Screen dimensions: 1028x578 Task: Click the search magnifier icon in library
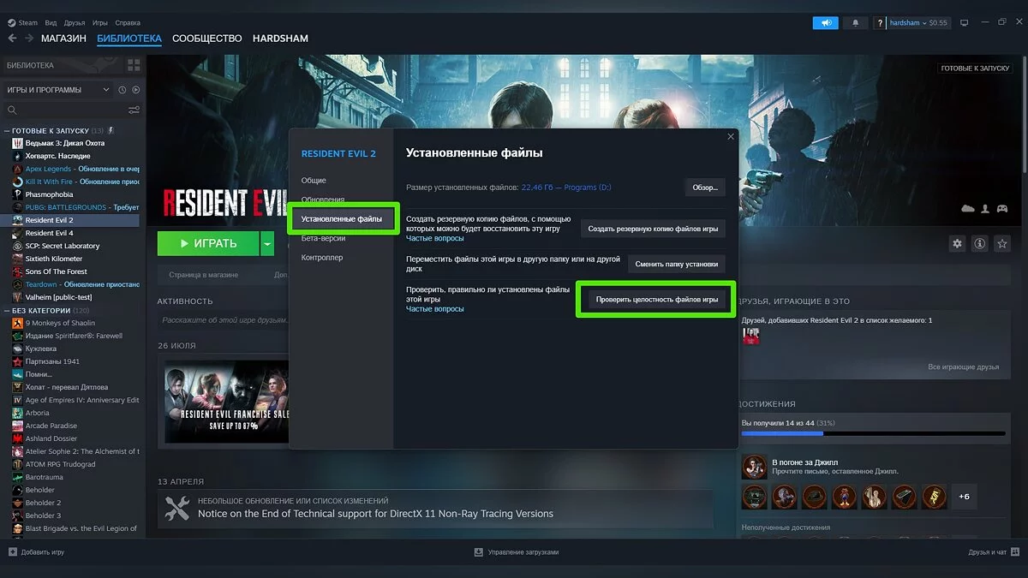(12, 110)
